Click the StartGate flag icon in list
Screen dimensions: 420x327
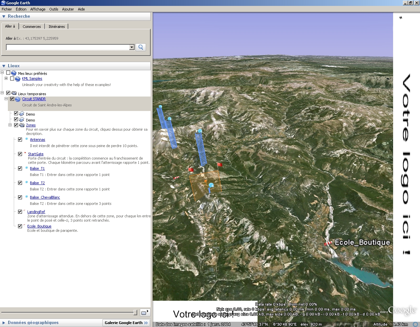tap(25, 153)
